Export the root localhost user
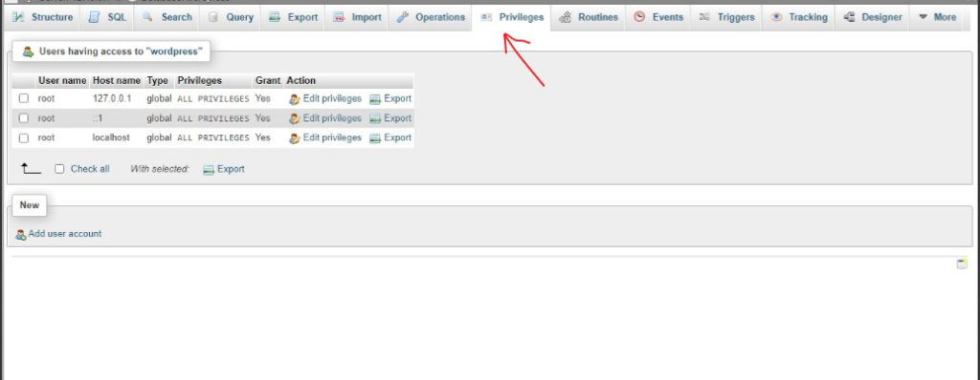980x380 pixels. point(390,137)
